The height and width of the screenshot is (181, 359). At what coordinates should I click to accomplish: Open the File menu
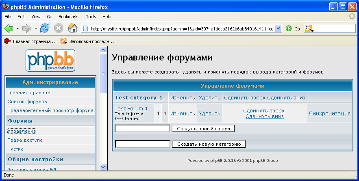click(x=8, y=17)
